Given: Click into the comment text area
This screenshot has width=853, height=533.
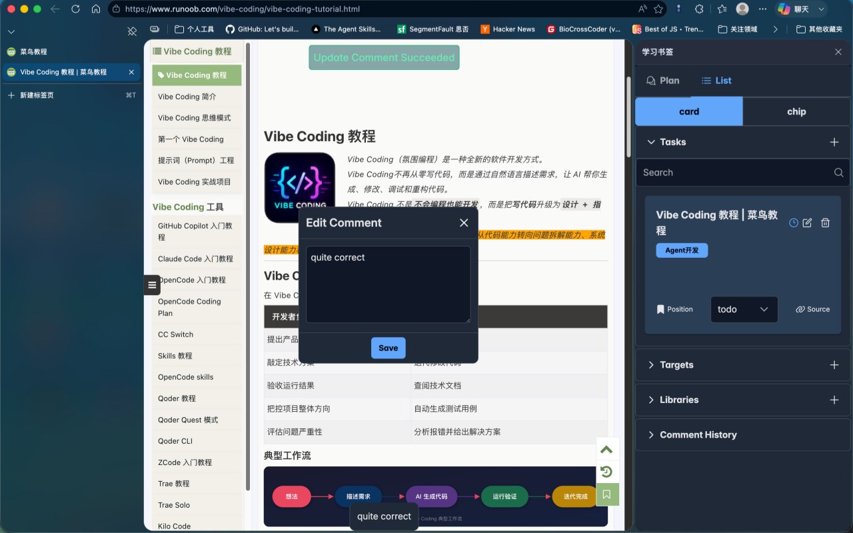Looking at the screenshot, I should point(388,284).
